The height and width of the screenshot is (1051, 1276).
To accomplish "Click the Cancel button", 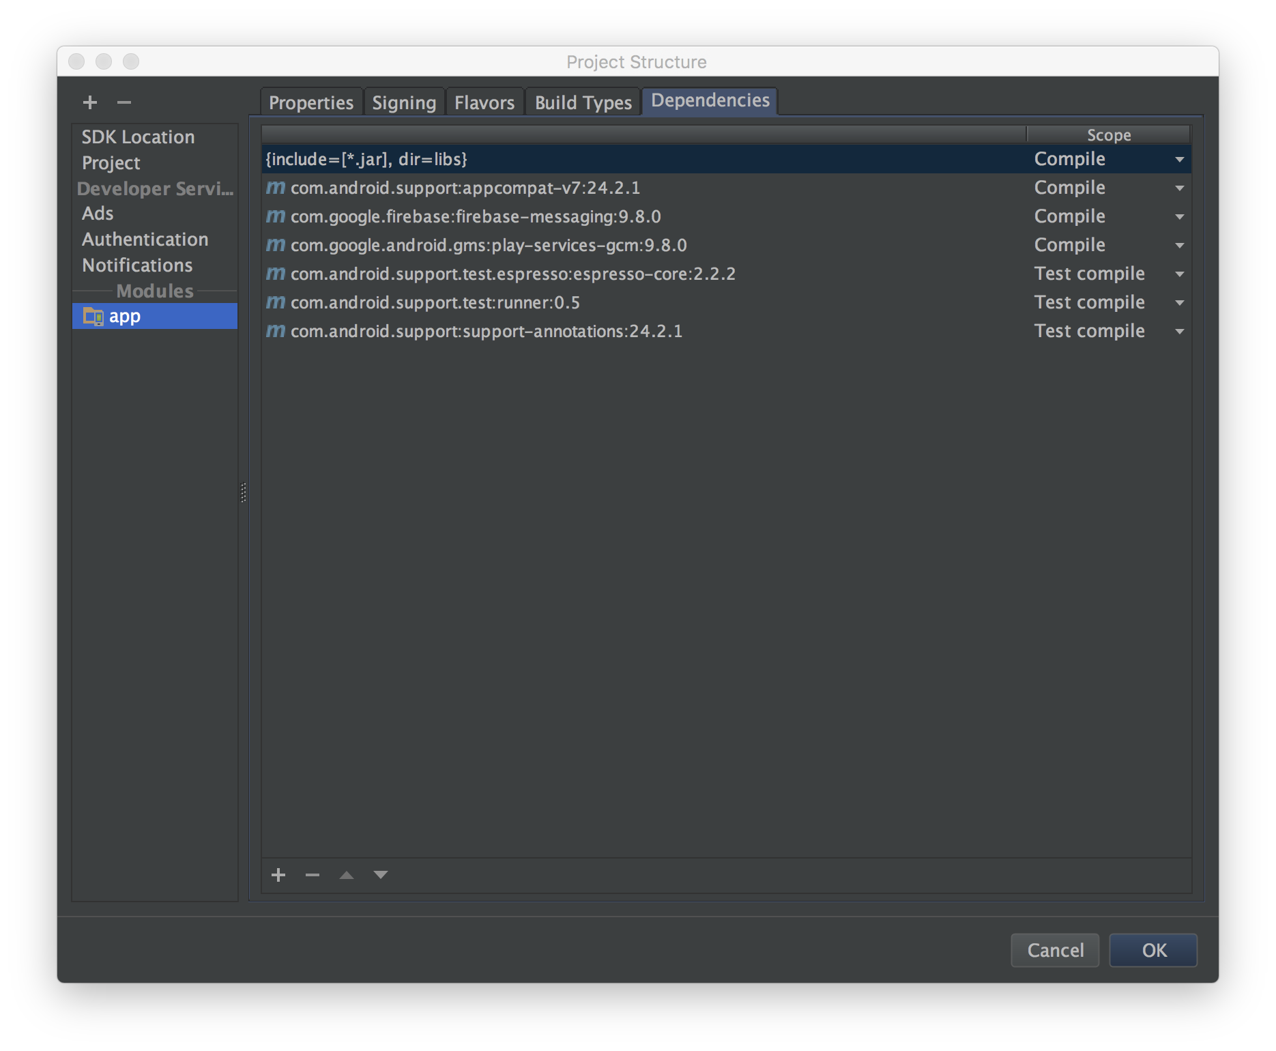I will (x=1055, y=950).
